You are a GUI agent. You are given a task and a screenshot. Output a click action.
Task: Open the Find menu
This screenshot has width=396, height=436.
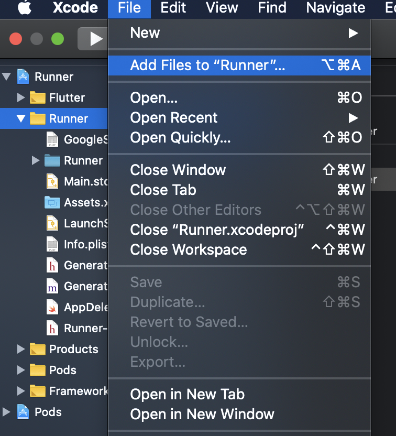272,7
